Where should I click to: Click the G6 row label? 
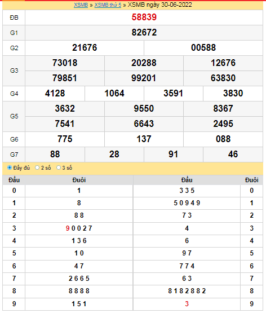tap(14, 139)
